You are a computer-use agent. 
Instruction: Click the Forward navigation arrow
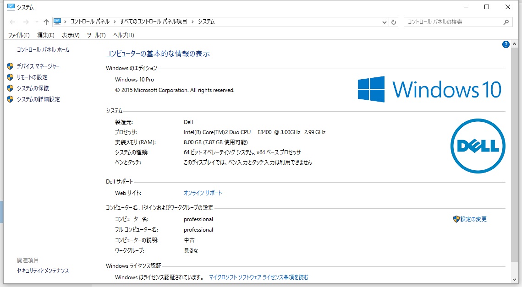(x=26, y=22)
